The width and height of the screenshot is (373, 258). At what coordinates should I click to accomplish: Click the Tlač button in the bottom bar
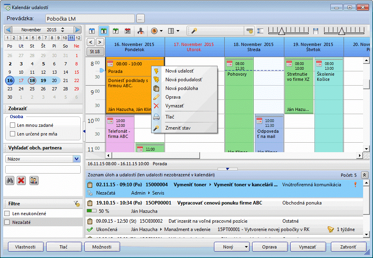pyautogui.click(x=64, y=247)
